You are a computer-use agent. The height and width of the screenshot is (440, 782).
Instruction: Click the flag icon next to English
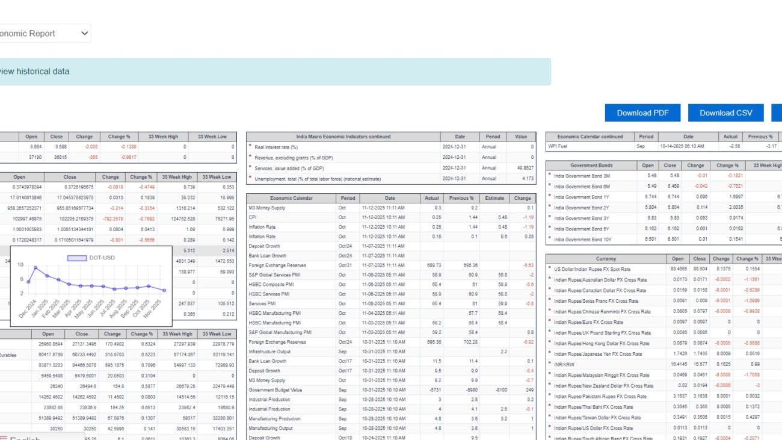click(x=5, y=436)
